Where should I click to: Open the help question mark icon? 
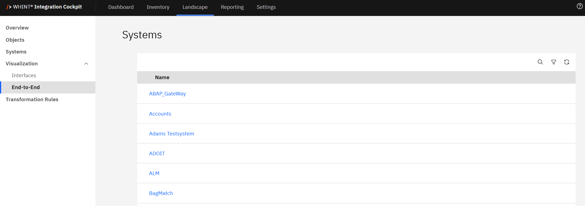(x=579, y=6)
